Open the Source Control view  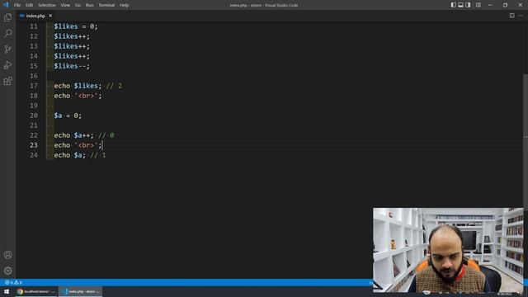click(x=7, y=49)
